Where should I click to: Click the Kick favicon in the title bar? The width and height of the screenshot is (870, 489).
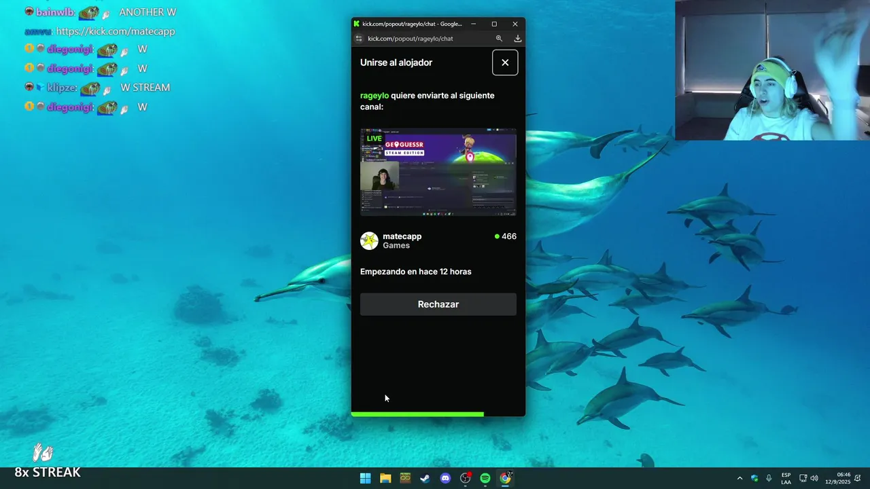coord(357,24)
